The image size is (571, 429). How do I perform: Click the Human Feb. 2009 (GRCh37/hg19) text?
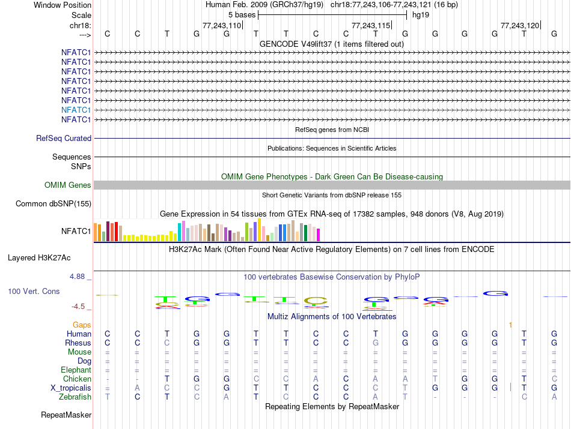pyautogui.click(x=264, y=5)
